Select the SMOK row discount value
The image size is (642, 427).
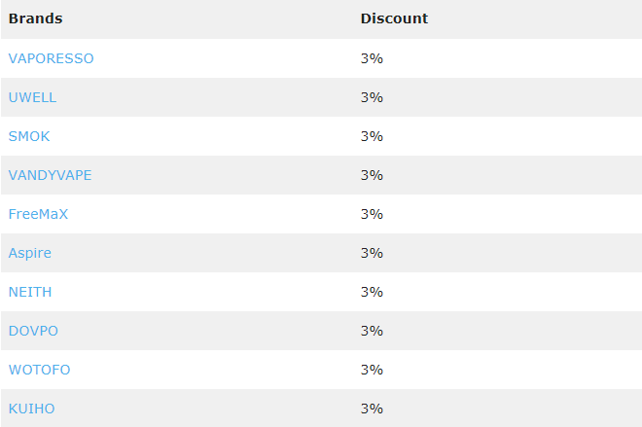coord(372,136)
